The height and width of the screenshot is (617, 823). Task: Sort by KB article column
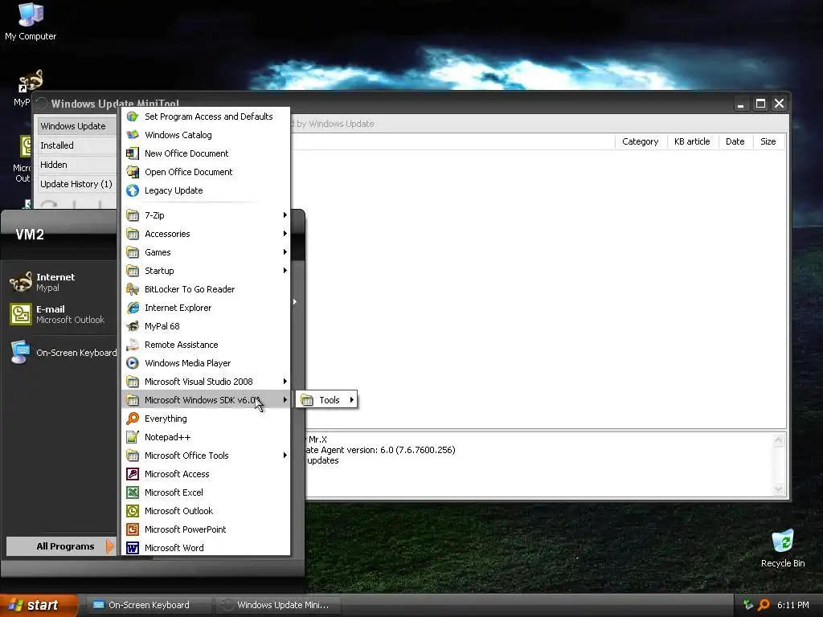692,141
